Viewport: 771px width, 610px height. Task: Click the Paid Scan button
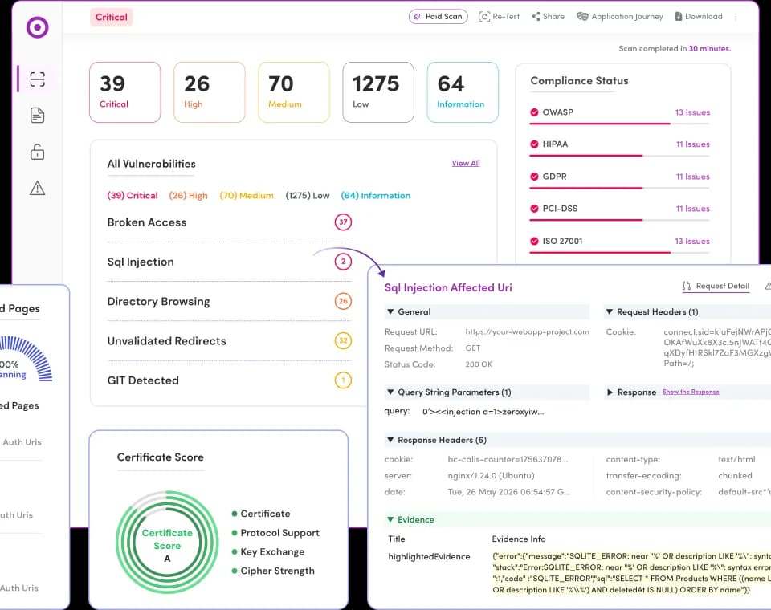[x=439, y=17]
